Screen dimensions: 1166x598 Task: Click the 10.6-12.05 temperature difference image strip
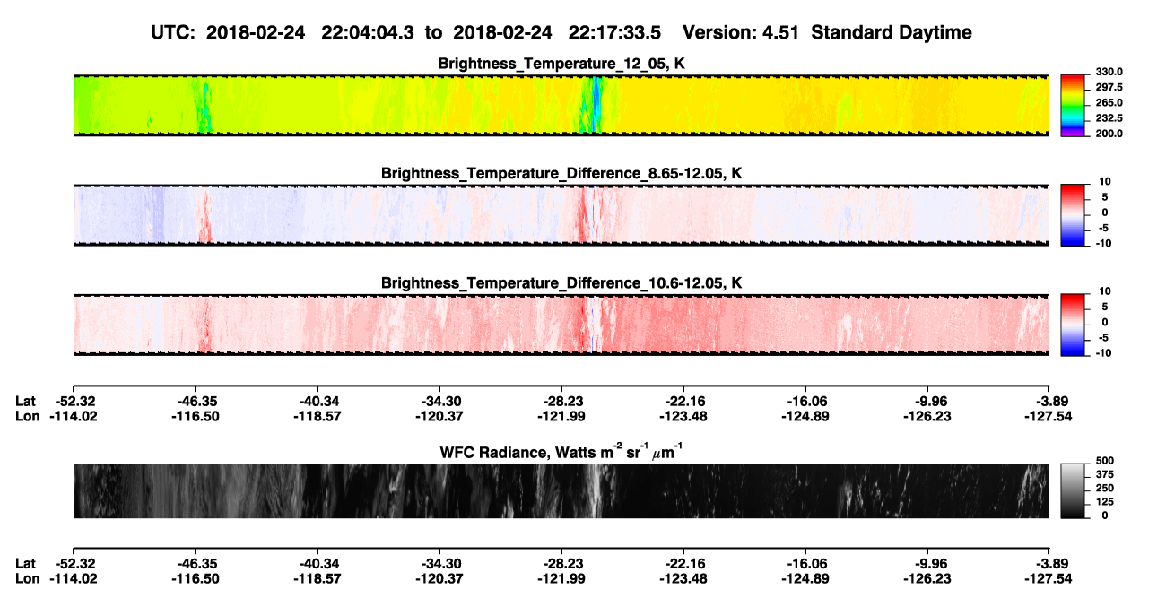click(x=561, y=325)
